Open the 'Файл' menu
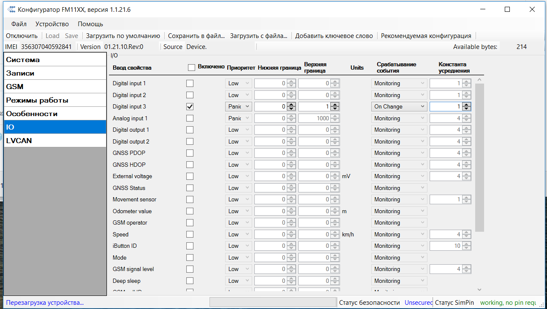This screenshot has height=309, width=547. tap(19, 24)
